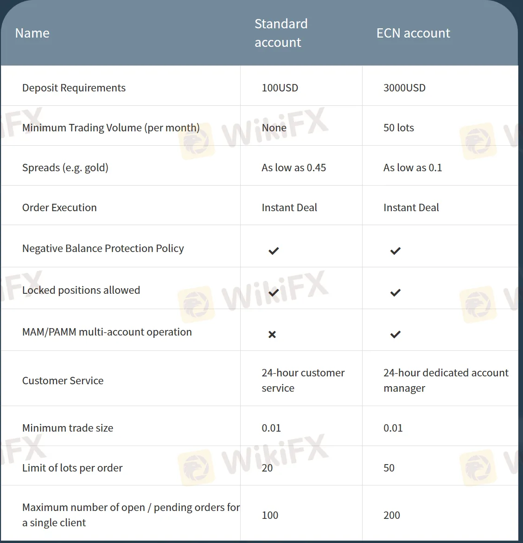Viewport: 523px width, 543px height.
Task: Click the Deposit Requirements row label
Action: click(x=74, y=88)
